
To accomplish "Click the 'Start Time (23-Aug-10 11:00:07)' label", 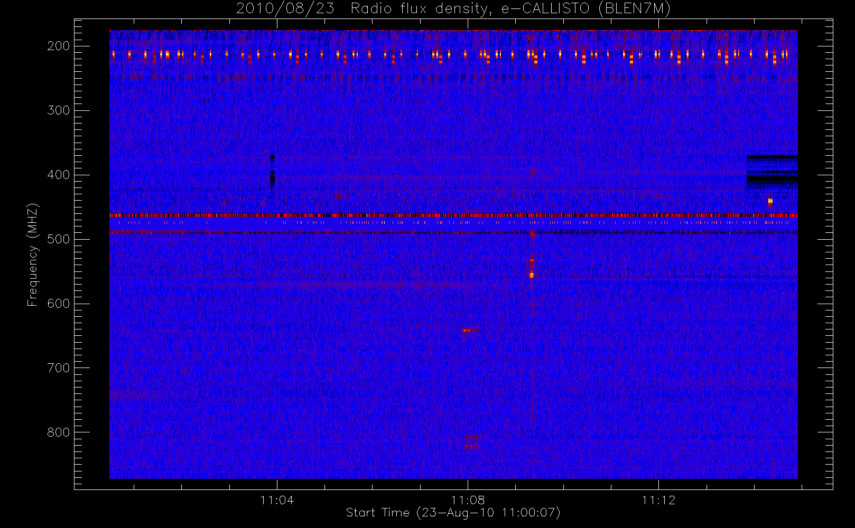I will pos(453,513).
